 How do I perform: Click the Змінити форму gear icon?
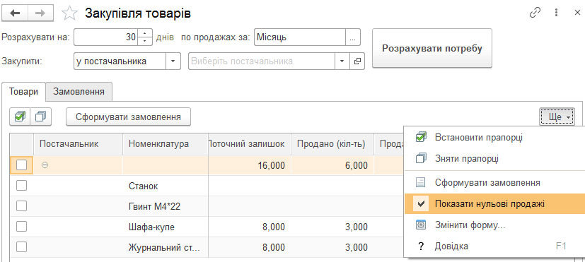(x=421, y=225)
